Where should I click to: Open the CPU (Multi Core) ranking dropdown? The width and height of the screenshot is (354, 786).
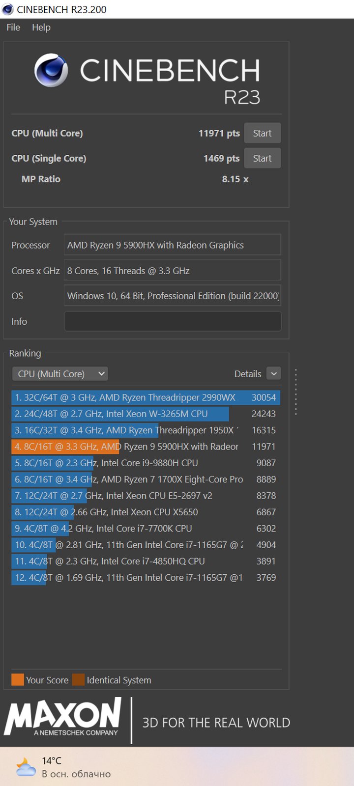(x=60, y=374)
